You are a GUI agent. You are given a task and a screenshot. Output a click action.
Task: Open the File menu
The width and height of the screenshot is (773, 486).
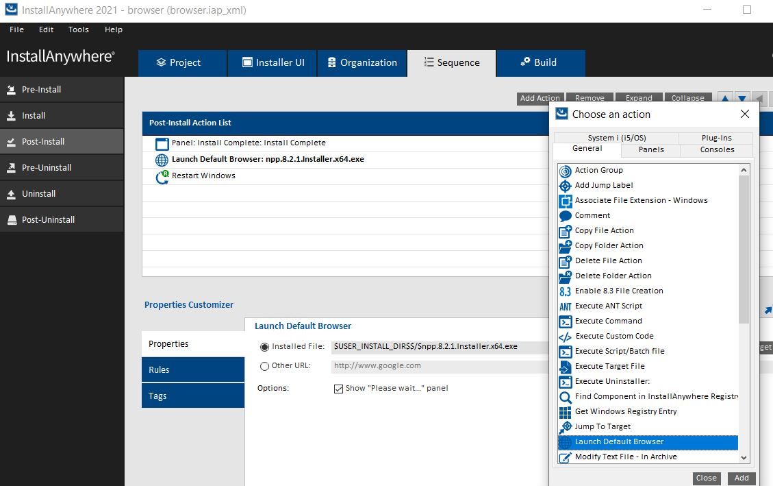[x=16, y=29]
